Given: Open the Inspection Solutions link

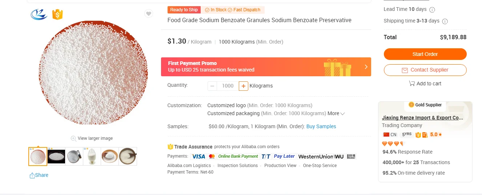Looking at the screenshot, I should click(x=238, y=166).
